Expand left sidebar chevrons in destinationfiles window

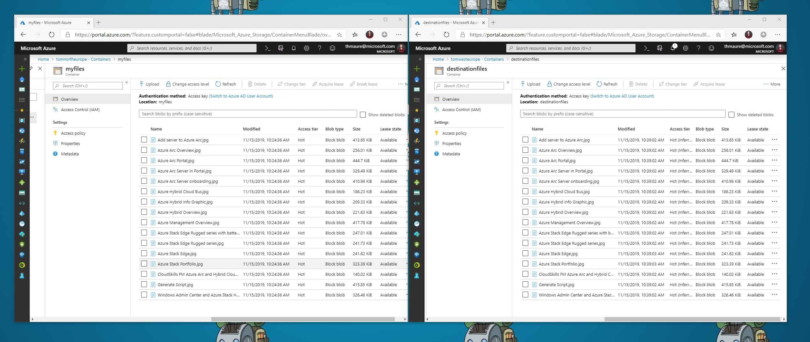[x=420, y=59]
